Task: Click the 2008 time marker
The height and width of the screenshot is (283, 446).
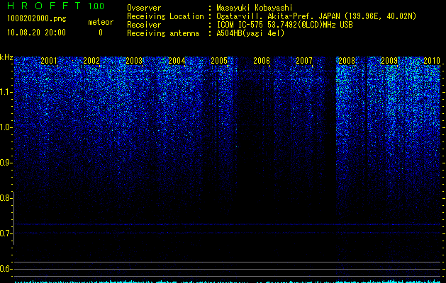Action: click(347, 61)
